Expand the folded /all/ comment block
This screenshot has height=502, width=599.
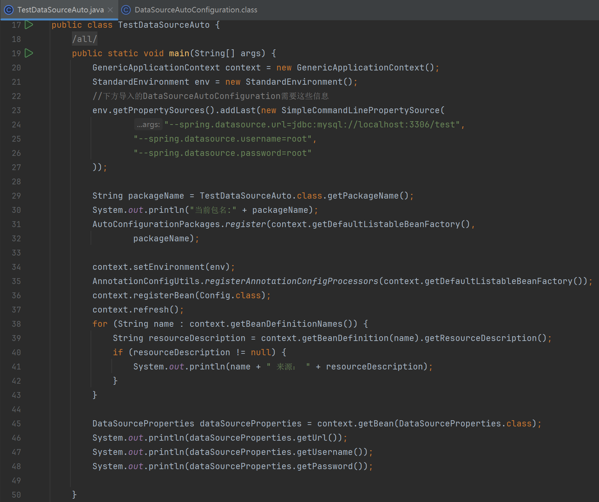click(85, 39)
